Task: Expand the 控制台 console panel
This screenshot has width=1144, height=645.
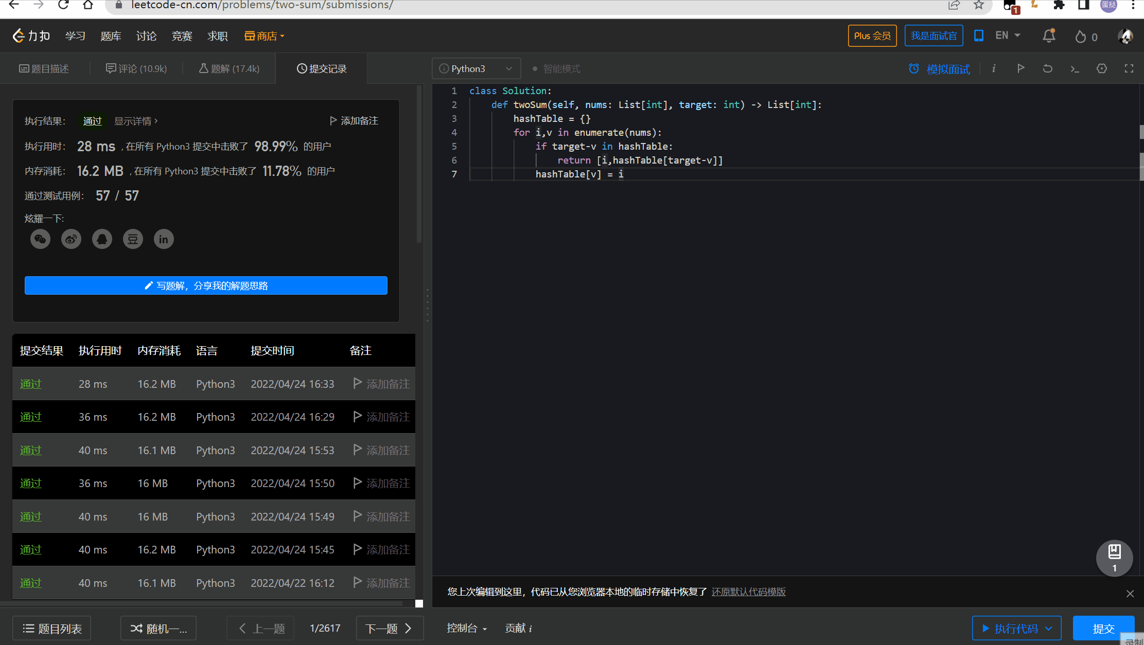Action: (466, 628)
